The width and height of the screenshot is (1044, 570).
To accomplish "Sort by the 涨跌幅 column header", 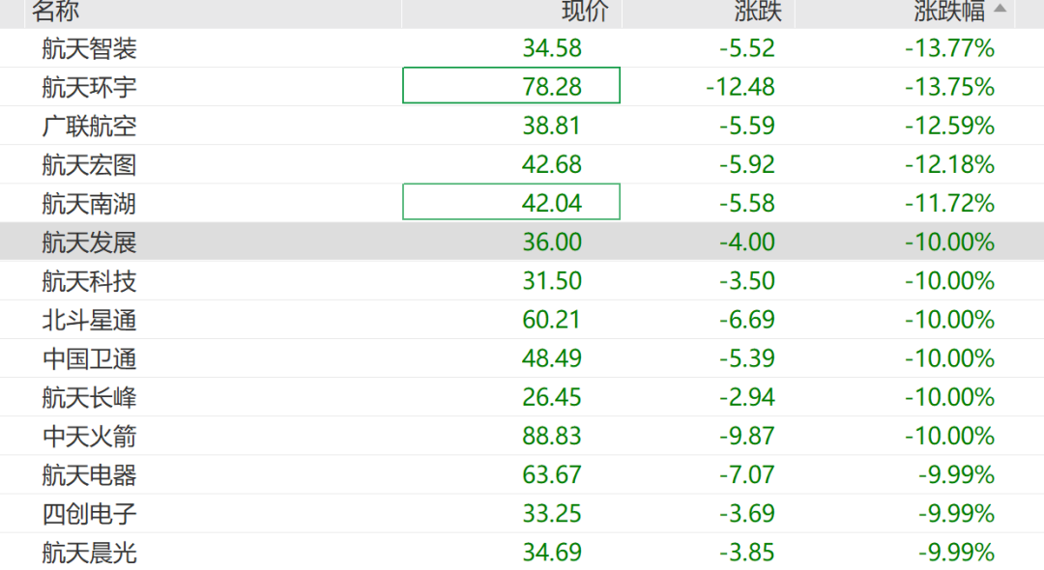I will pos(948,11).
